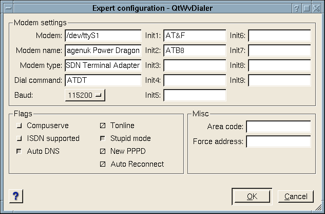Focus the Area code input box
325x214 pixels.
point(278,127)
